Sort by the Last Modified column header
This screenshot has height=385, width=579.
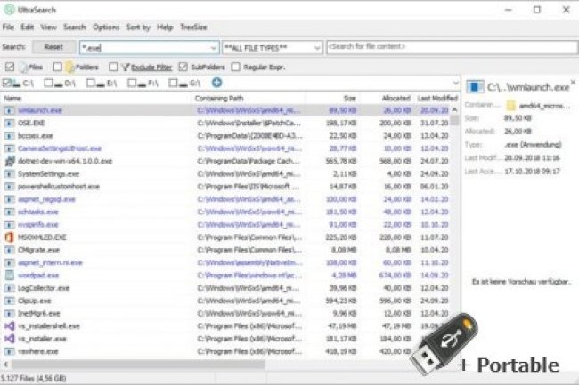point(437,99)
